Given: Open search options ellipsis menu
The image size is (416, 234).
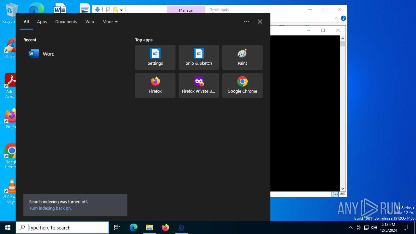Looking at the screenshot, I should click(x=246, y=21).
